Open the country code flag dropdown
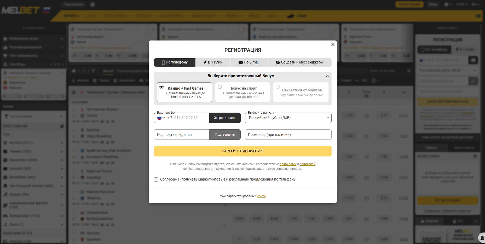This screenshot has width=485, height=244. (x=161, y=118)
